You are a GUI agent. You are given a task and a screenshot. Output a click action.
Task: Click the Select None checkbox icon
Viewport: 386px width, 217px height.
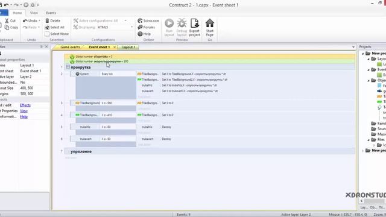click(x=47, y=34)
